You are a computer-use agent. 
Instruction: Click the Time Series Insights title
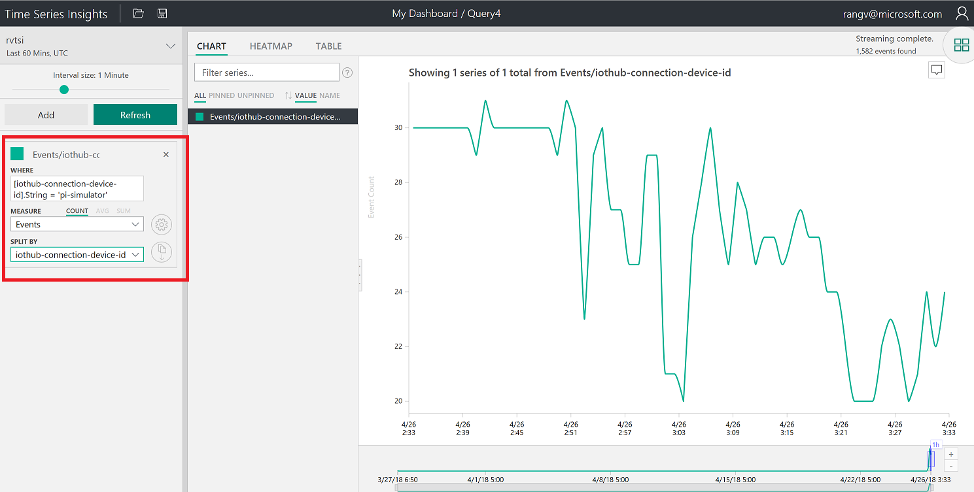56,14
